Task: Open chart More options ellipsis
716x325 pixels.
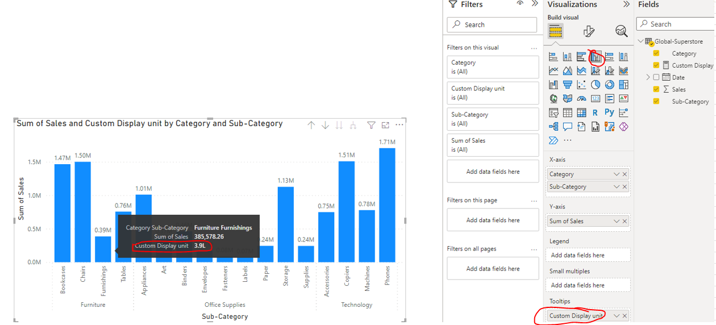Action: (399, 125)
